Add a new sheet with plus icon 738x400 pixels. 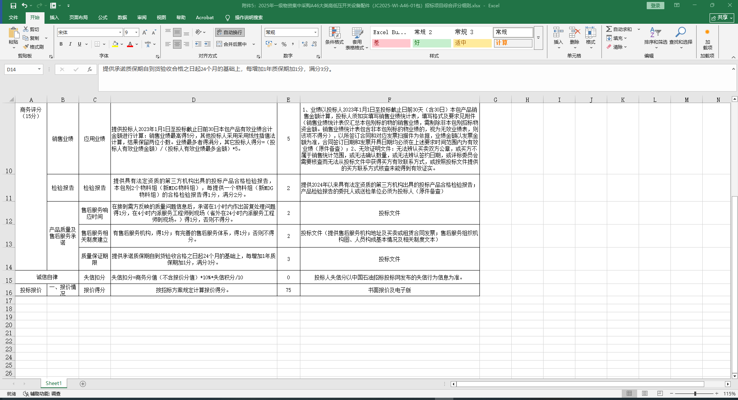[83, 384]
